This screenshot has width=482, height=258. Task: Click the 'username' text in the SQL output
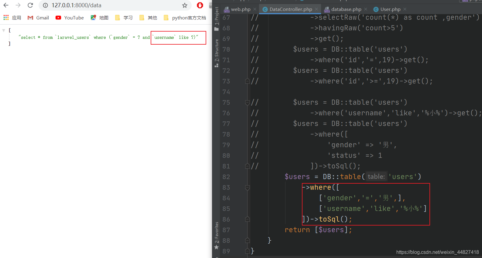point(164,37)
